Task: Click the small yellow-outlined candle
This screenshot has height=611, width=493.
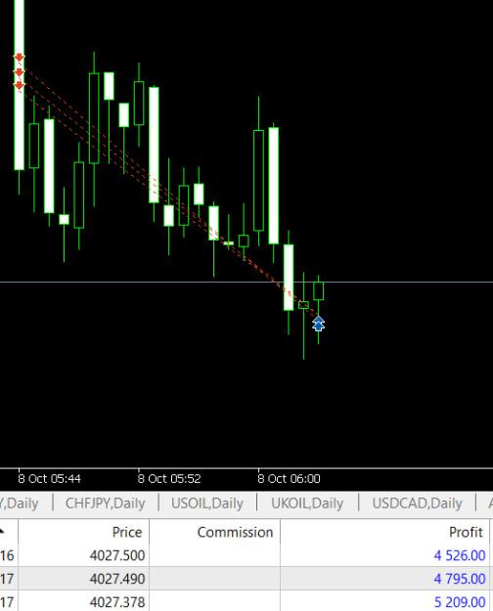Action: (x=229, y=243)
